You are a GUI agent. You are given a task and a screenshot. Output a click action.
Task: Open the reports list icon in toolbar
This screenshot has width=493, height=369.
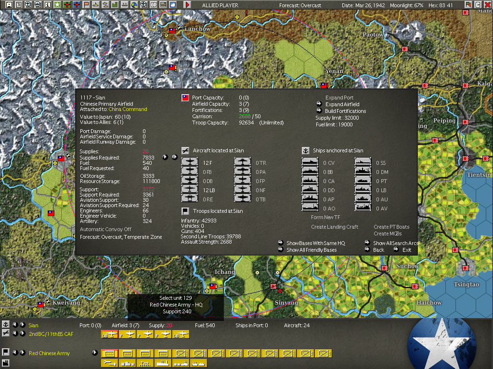(x=19, y=5)
